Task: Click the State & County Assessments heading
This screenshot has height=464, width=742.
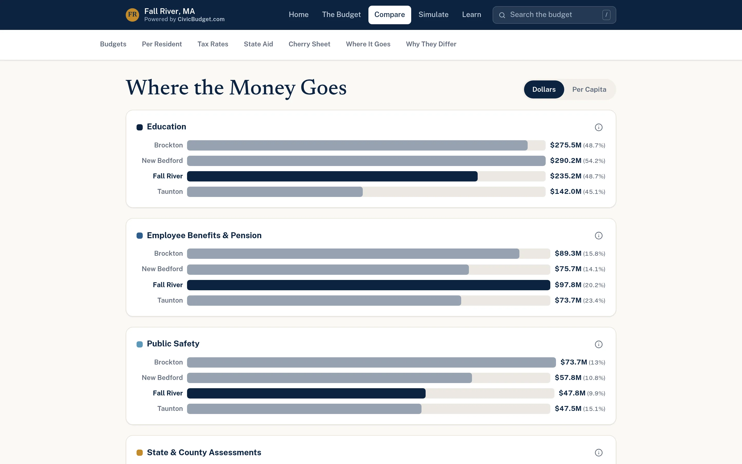Action: tap(204, 453)
